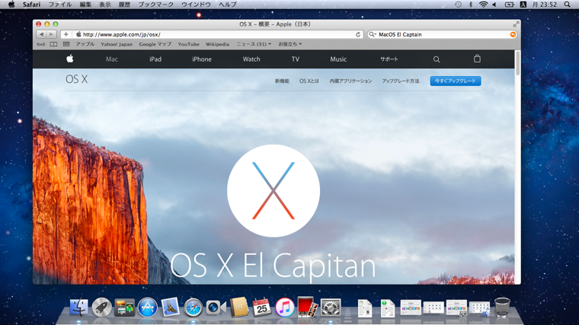The width and height of the screenshot is (579, 325).
Task: Open Contacts address book in the Dock
Action: [x=239, y=307]
